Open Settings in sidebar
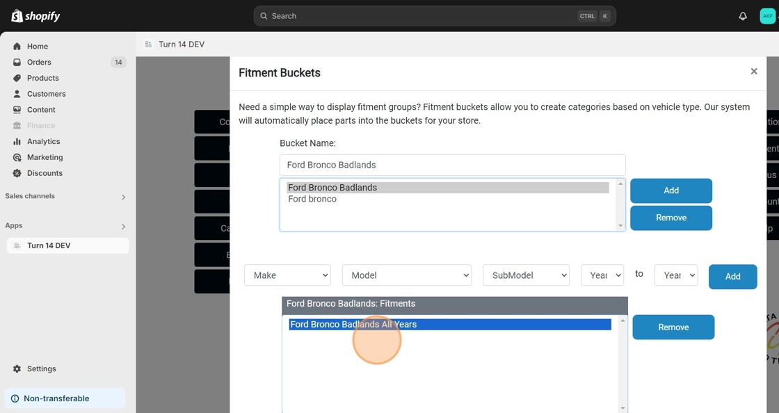This screenshot has width=779, height=413. [41, 369]
